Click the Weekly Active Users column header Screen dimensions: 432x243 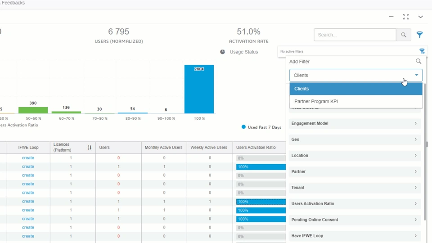(209, 148)
